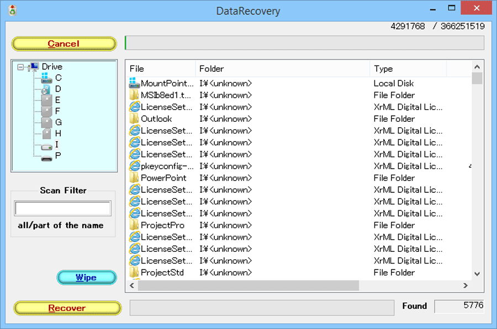497x329 pixels.
Task: Maximize the DataRecovery window
Action: click(452, 8)
